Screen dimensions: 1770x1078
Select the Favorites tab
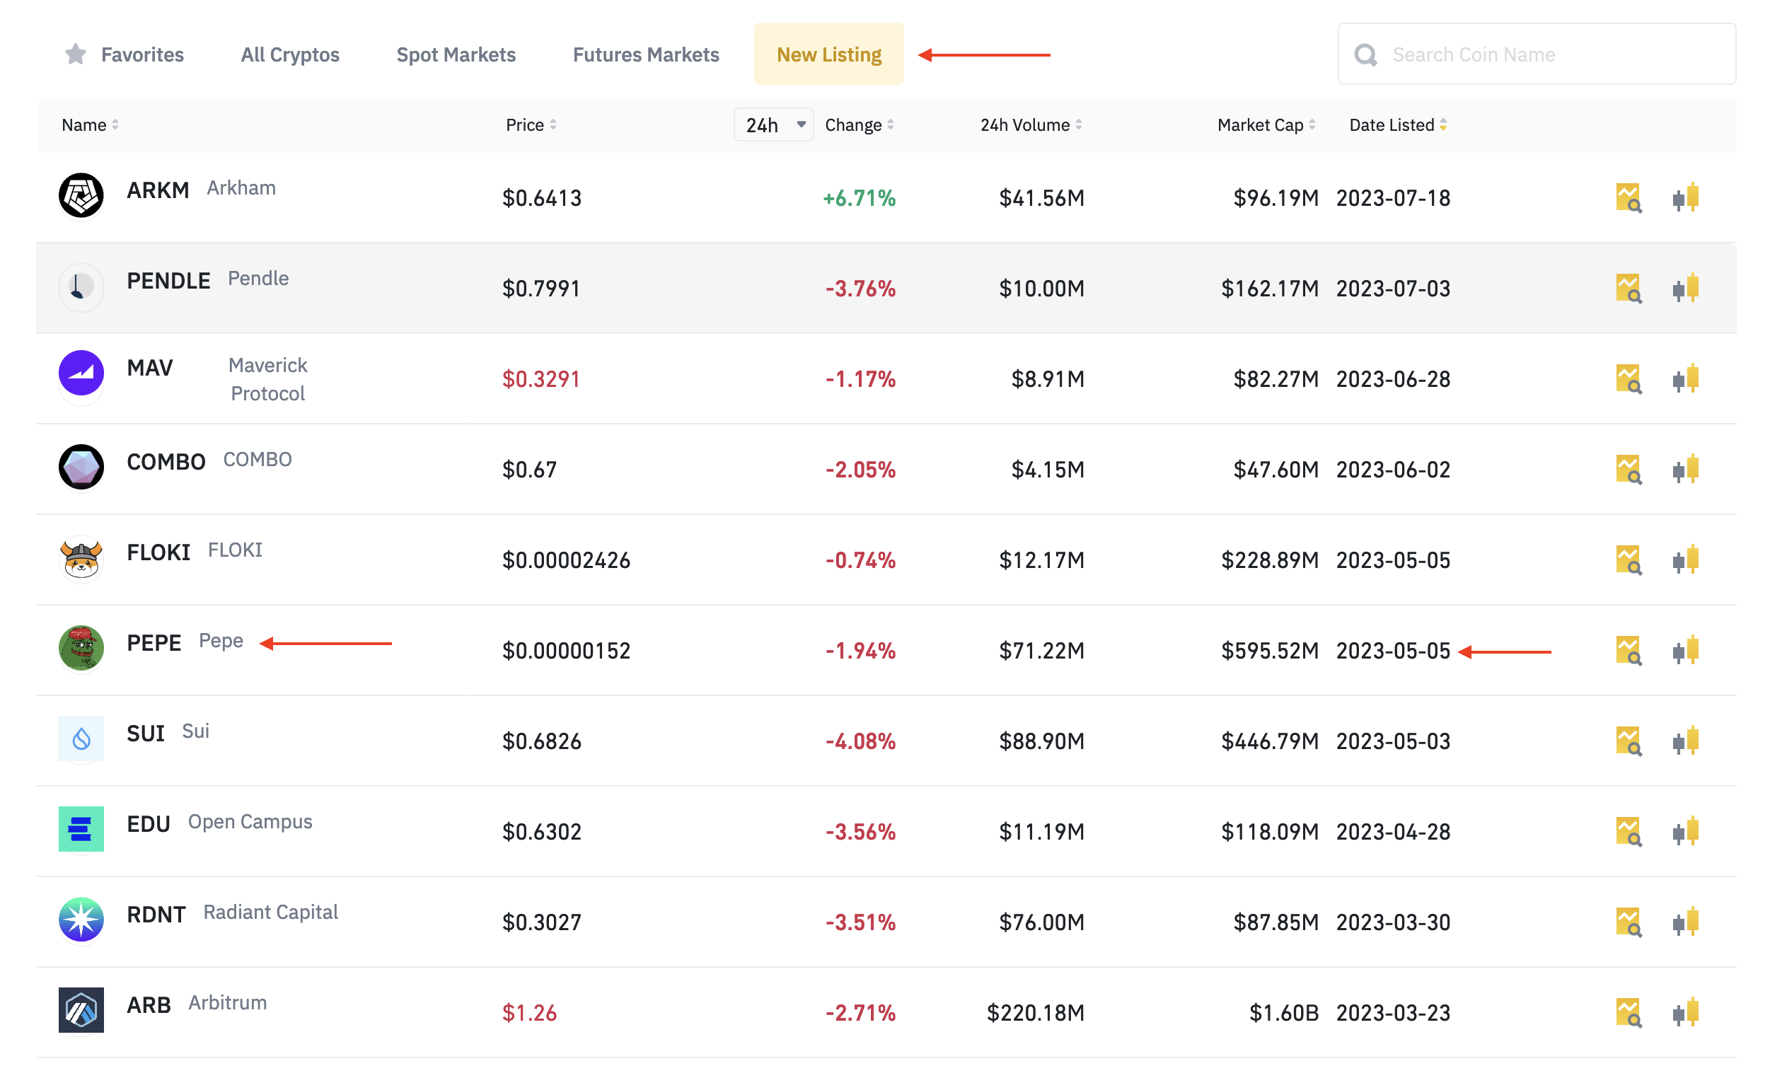tap(125, 53)
